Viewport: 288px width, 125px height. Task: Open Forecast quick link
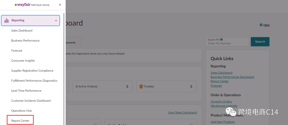pos(216,86)
